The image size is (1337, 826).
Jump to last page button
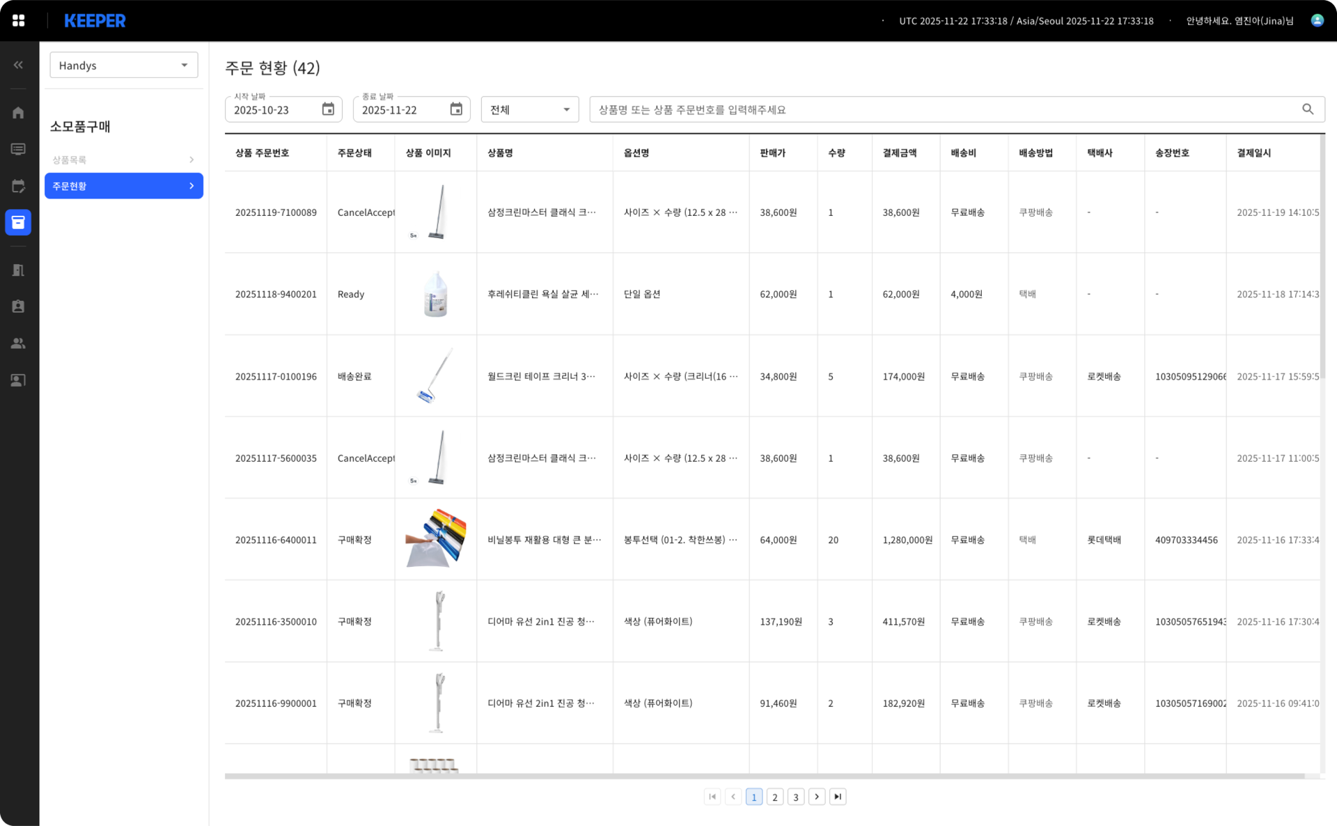[838, 797]
